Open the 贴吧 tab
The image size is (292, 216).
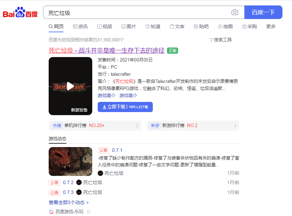[201, 26]
